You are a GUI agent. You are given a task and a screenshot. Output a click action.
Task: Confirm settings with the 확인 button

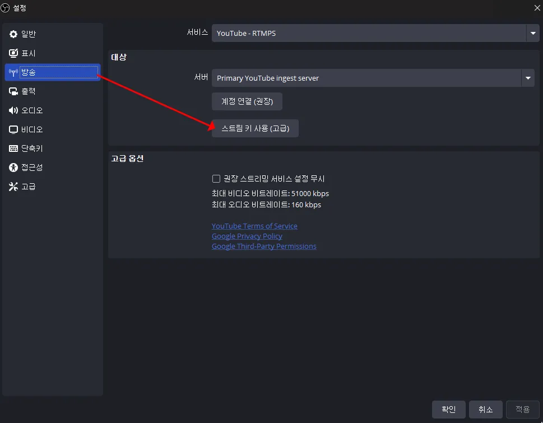pos(448,410)
